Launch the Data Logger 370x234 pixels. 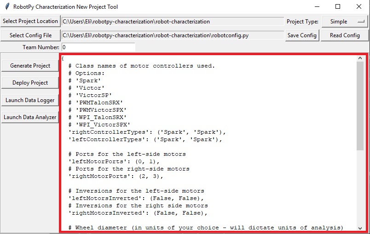(x=30, y=100)
